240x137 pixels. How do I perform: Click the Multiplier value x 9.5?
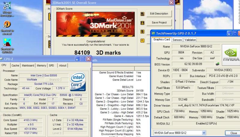coord(31,124)
